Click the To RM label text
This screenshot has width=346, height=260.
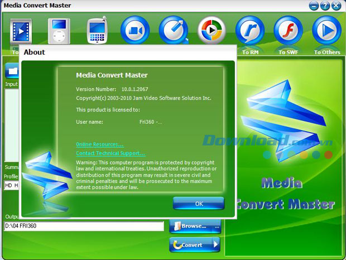point(250,52)
